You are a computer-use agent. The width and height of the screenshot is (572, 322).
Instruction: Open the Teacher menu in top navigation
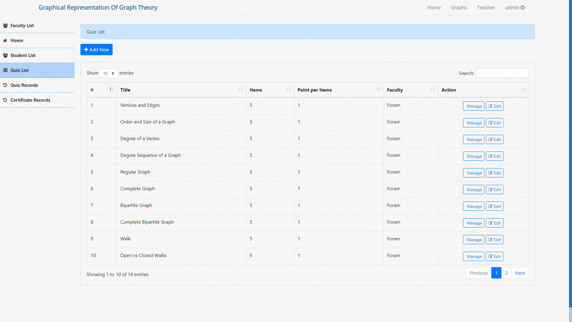[486, 7]
